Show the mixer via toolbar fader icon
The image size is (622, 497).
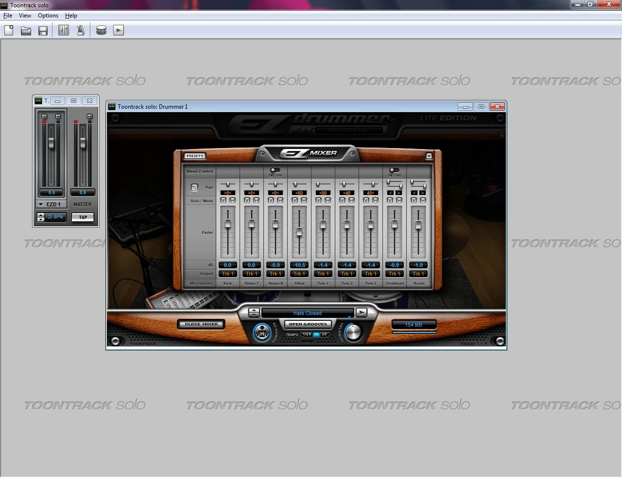[64, 31]
